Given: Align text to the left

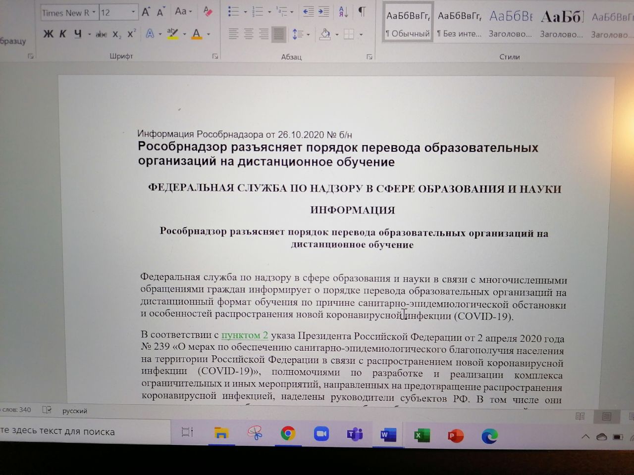Looking at the screenshot, I should point(233,34).
